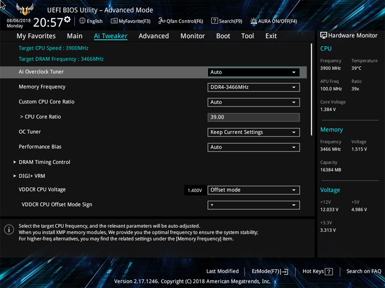This screenshot has width=385, height=288.
Task: Click the 20:57 clock display
Action: [48, 22]
